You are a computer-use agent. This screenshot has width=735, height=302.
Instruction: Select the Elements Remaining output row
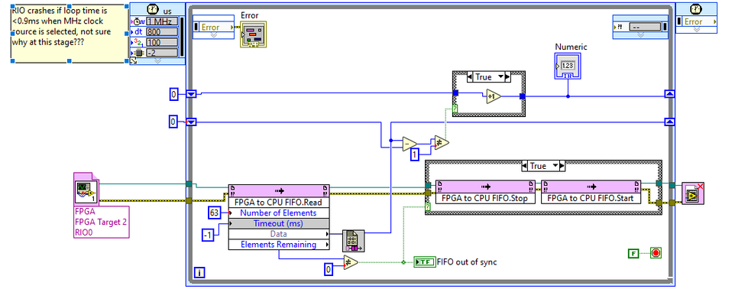click(279, 245)
